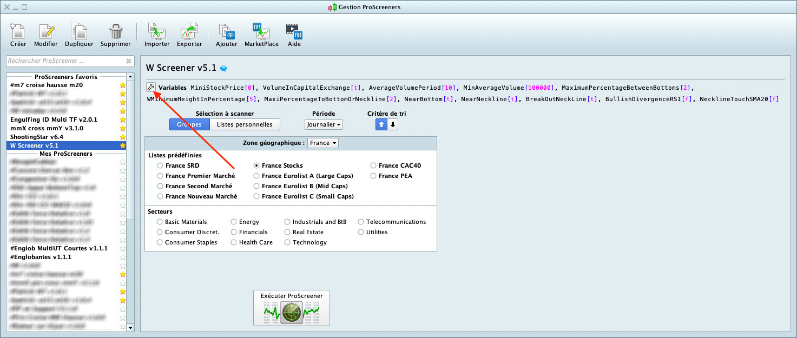Open the MarketPlace
797x338 pixels.
pyautogui.click(x=261, y=35)
